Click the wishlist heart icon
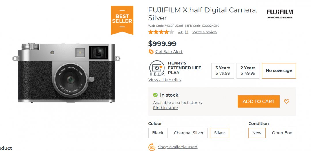The width and height of the screenshot is (311, 151). click(x=287, y=101)
